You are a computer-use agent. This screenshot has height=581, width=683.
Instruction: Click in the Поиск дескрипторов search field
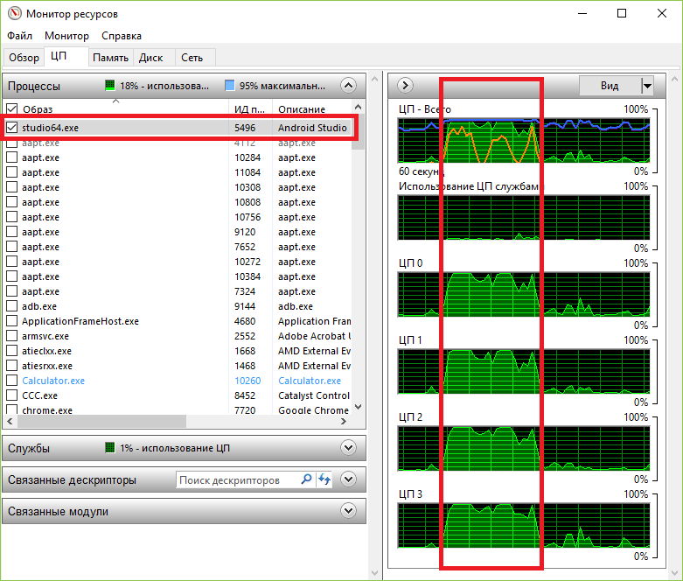click(237, 479)
